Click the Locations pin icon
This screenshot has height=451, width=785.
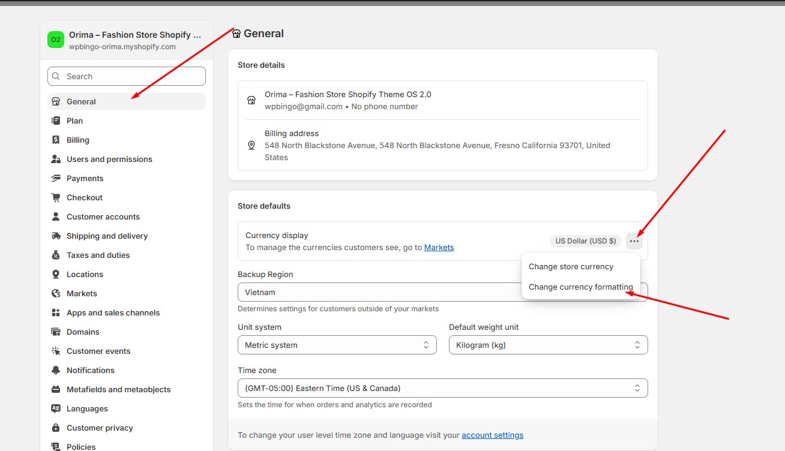(56, 274)
